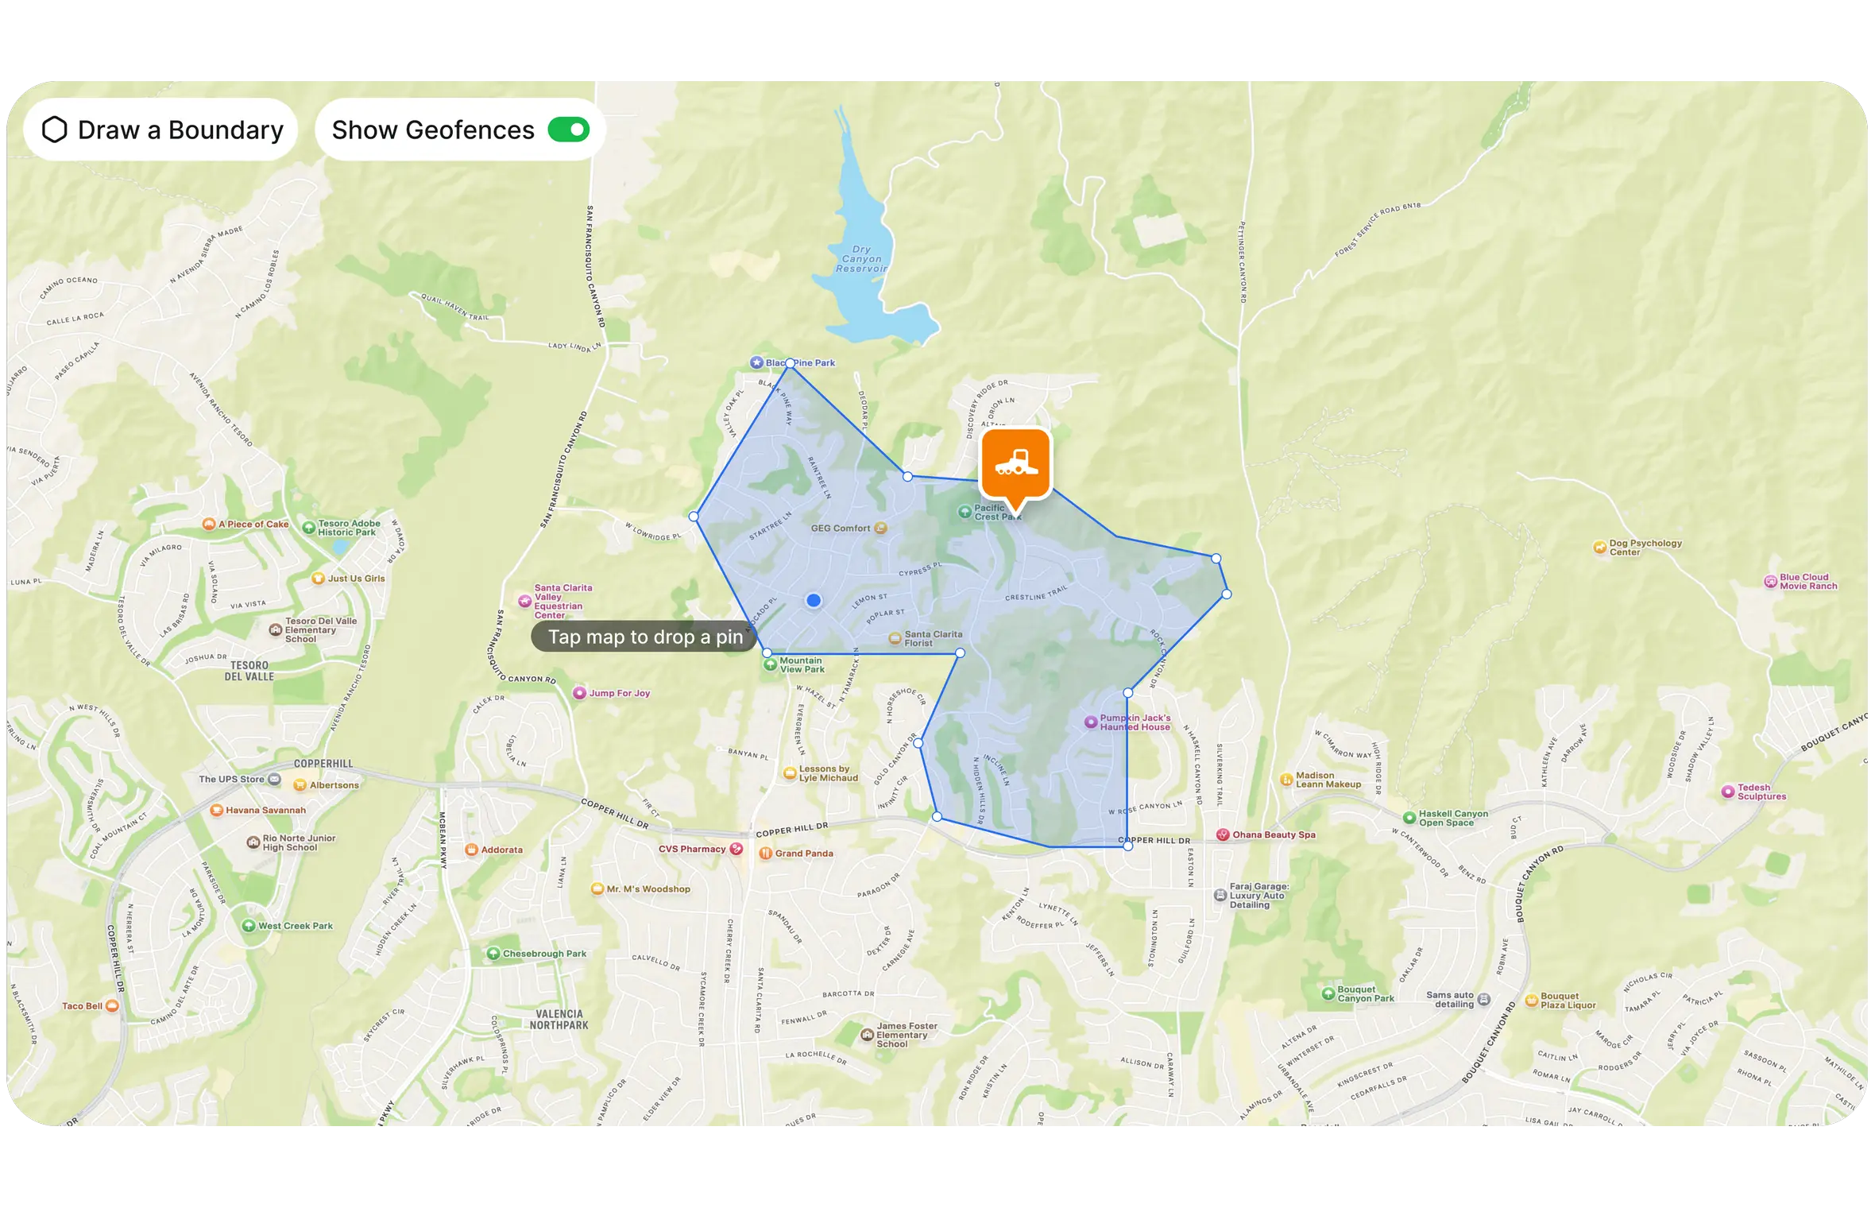Screen dimensions: 1875x1208
Task: Select Just Us Girls marker
Action: click(x=318, y=579)
